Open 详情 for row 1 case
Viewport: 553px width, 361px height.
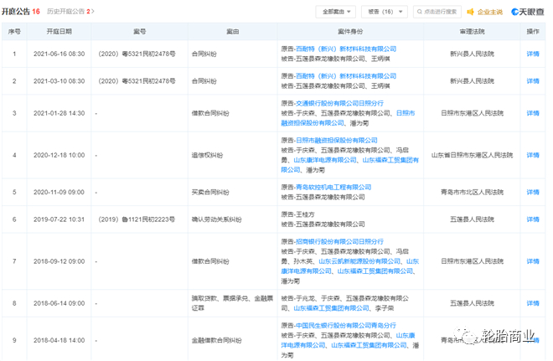click(x=532, y=54)
